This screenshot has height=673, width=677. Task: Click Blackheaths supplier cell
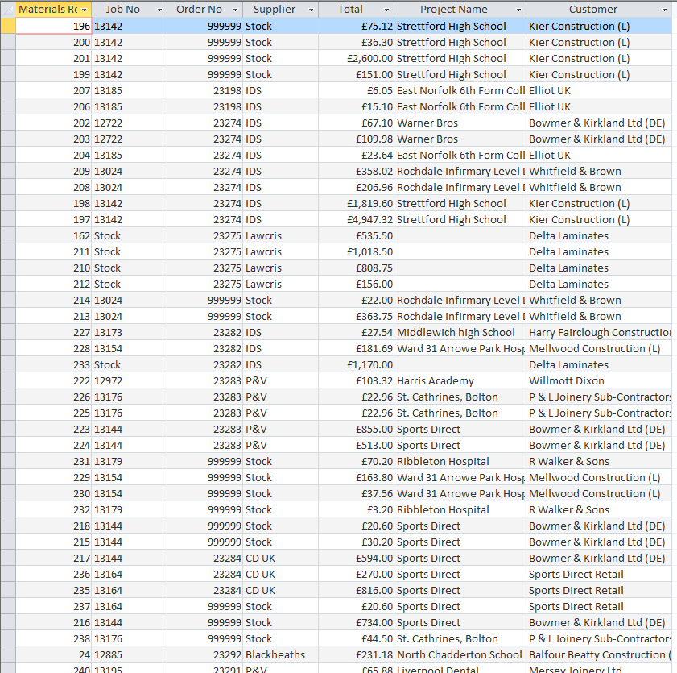click(x=281, y=654)
